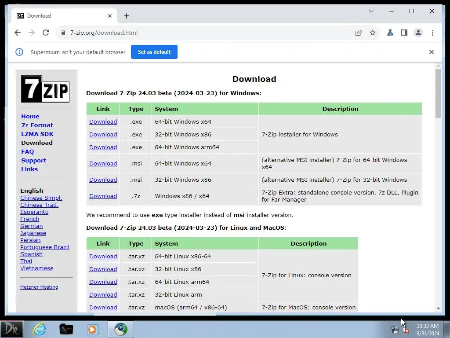Screen dimensions: 450x338
Task: Open the Hetzner Hosting link
Action: tap(39, 287)
